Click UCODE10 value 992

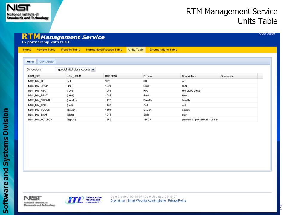coord(107,81)
